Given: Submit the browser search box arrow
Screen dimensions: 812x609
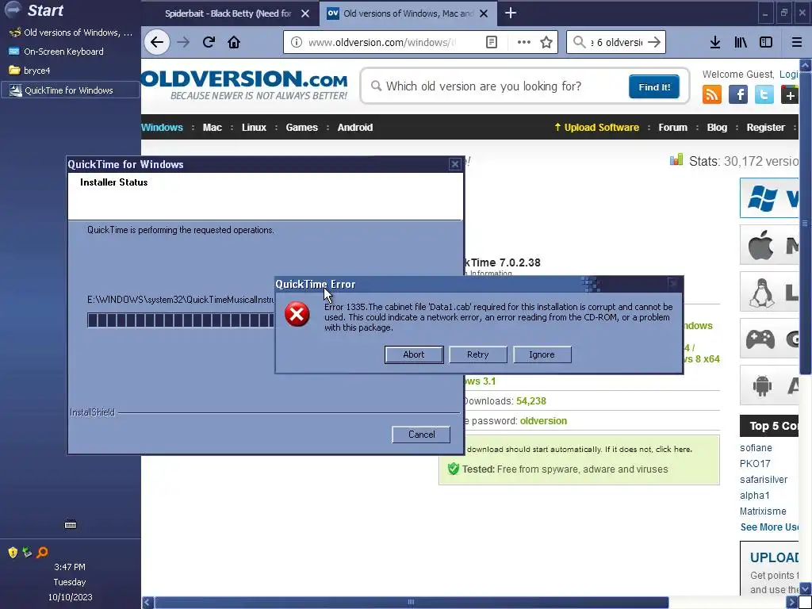Looking at the screenshot, I should [x=654, y=43].
